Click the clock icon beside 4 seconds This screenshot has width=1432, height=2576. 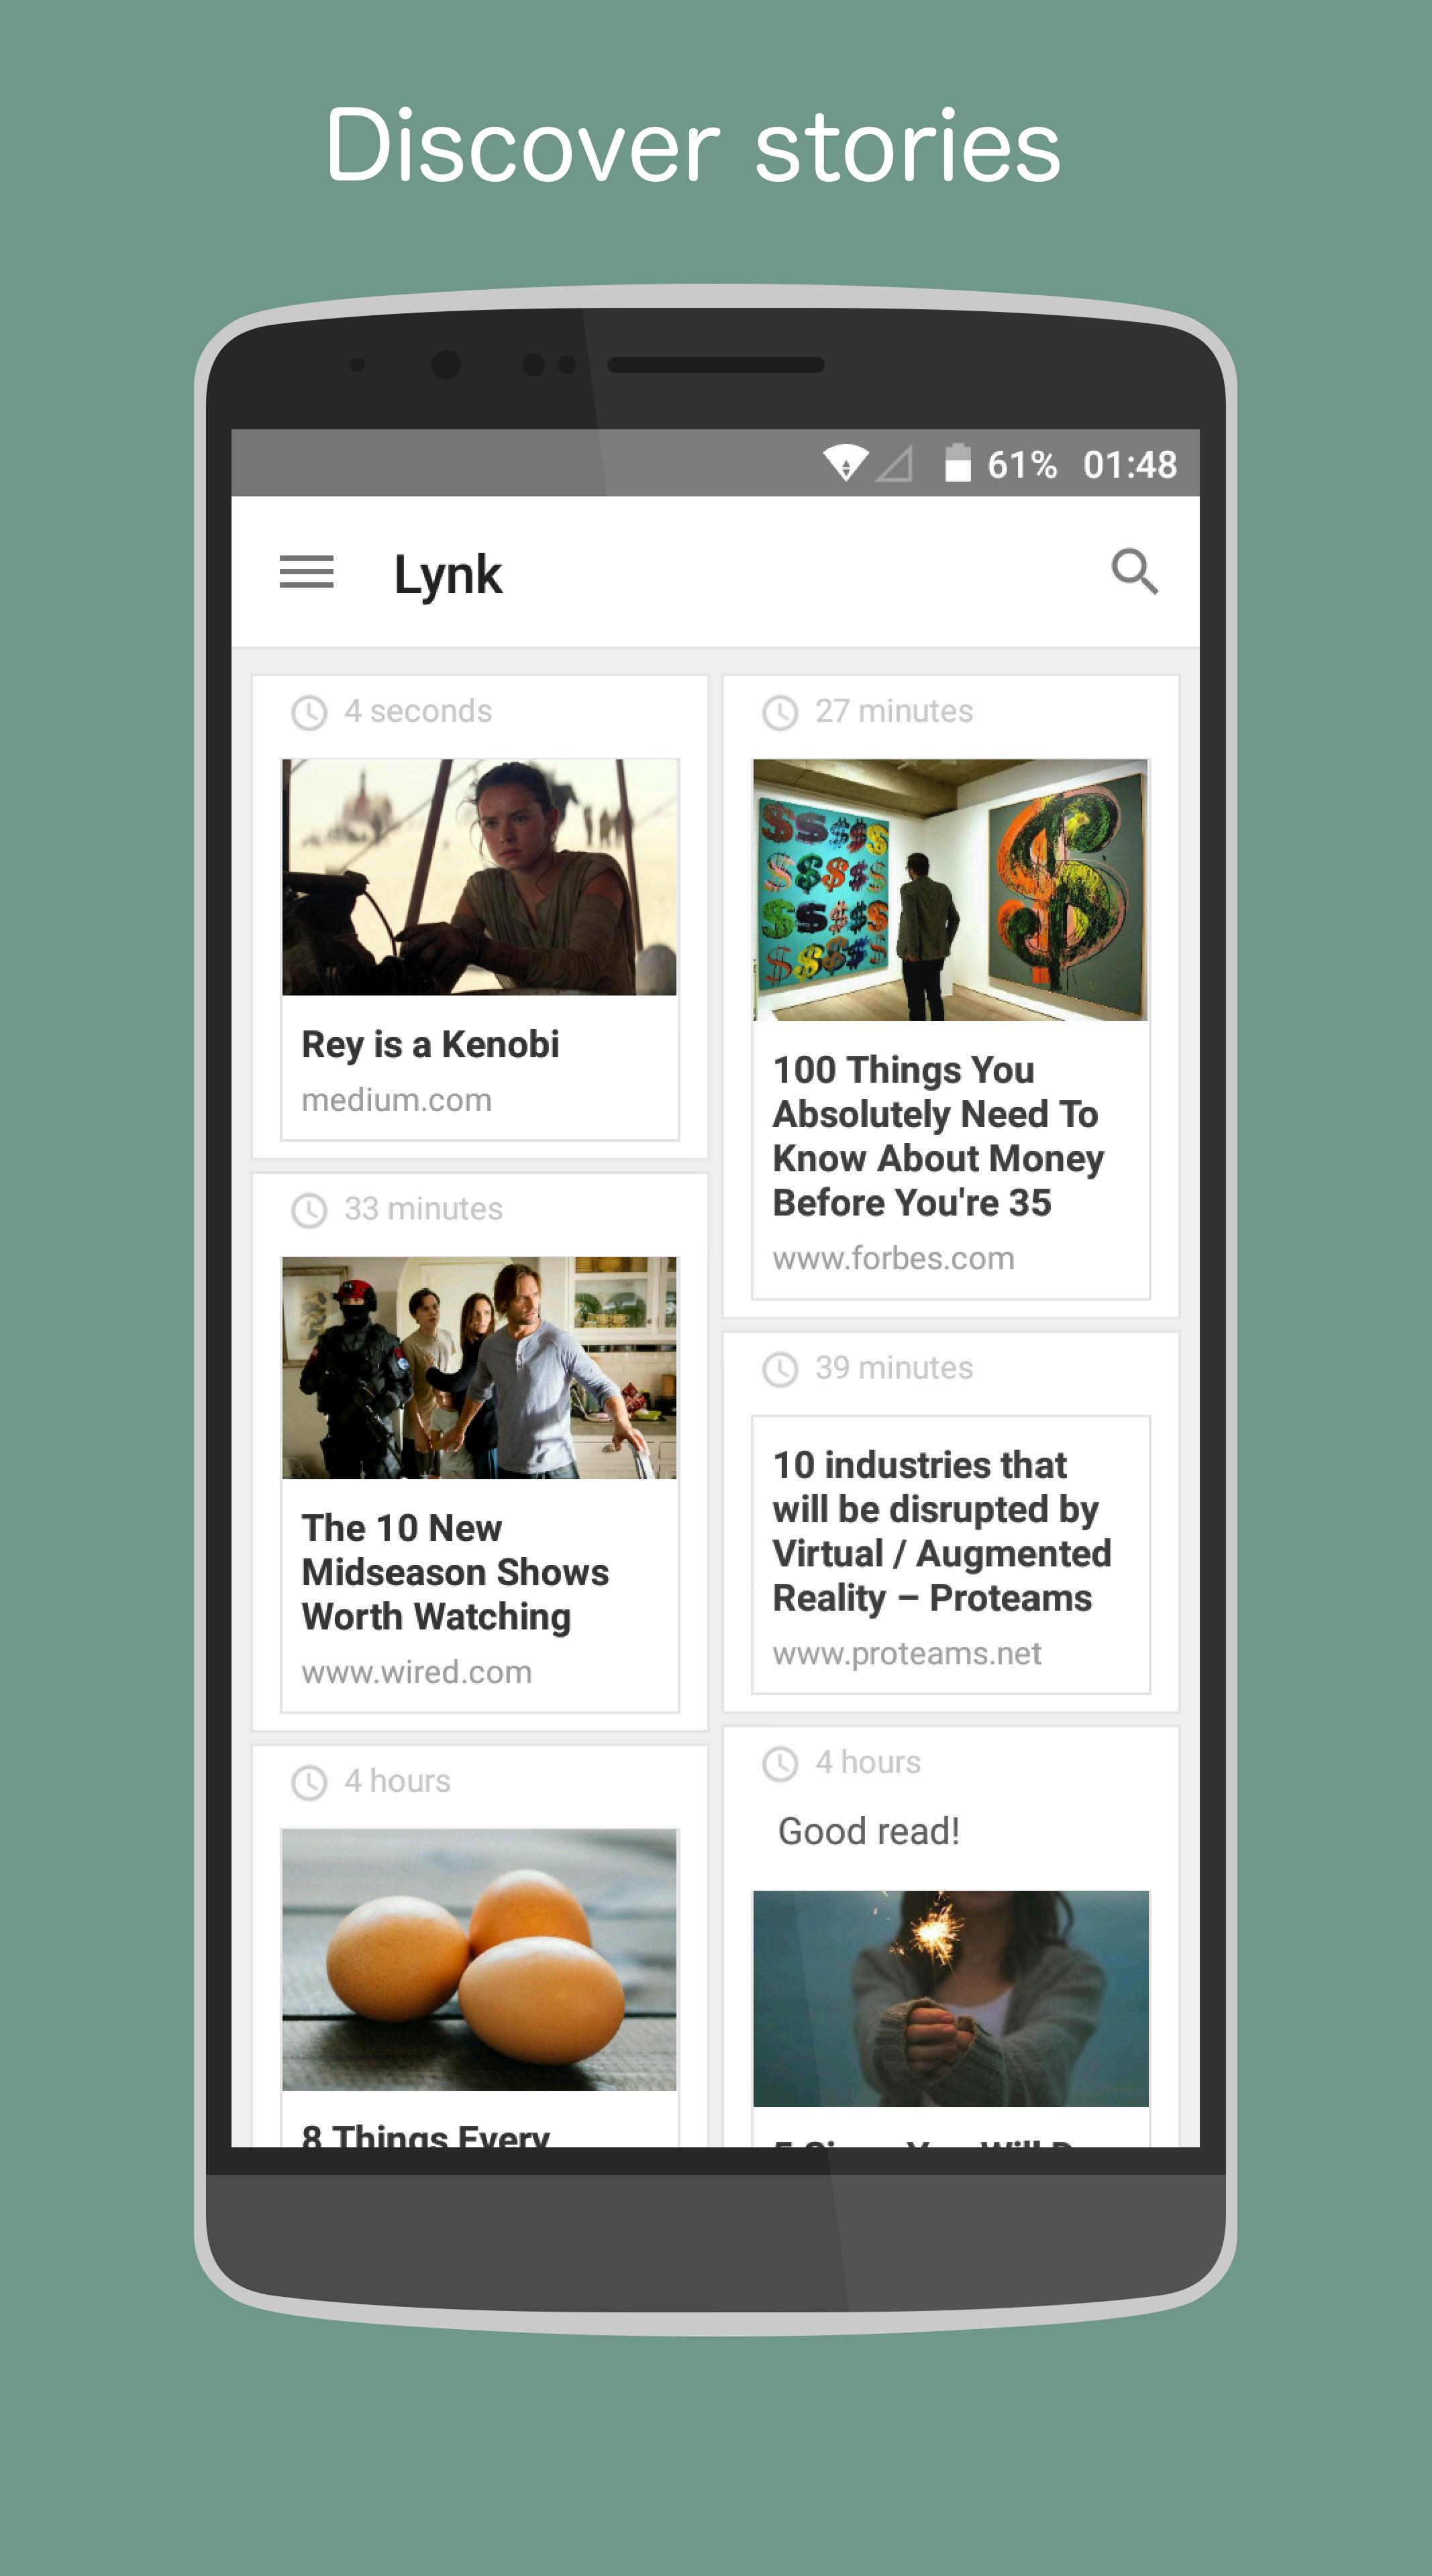click(x=309, y=713)
